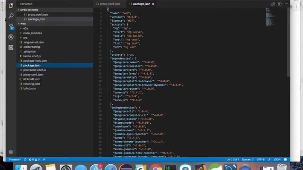
Task: Open the README.md file
Action: pos(55,79)
